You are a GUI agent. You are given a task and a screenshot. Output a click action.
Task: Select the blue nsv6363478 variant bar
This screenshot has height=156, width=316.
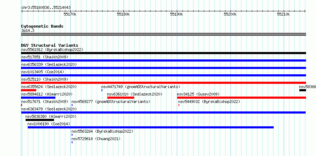(163, 112)
